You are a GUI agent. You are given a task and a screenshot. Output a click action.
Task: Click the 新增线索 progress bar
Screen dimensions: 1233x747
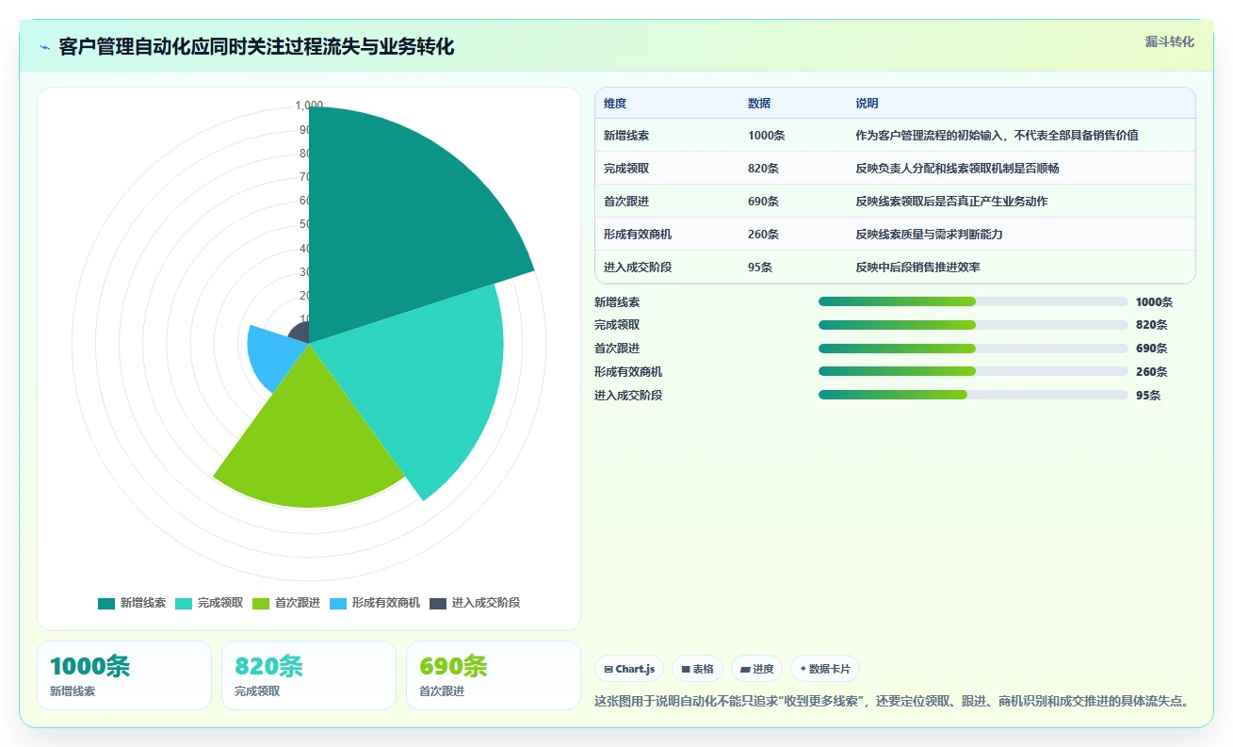(x=973, y=301)
